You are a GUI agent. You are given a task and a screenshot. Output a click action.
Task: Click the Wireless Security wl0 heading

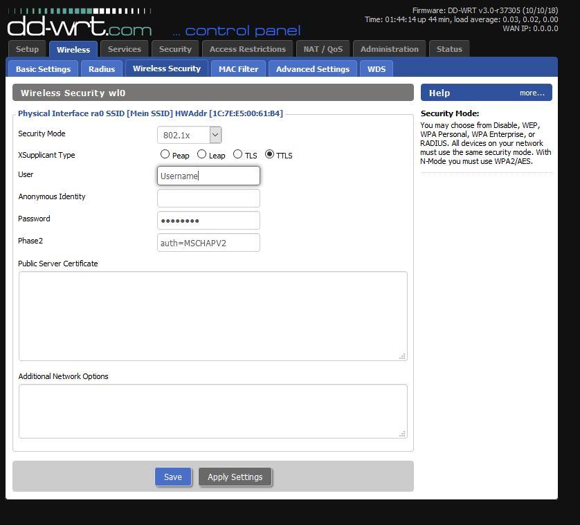pos(73,93)
